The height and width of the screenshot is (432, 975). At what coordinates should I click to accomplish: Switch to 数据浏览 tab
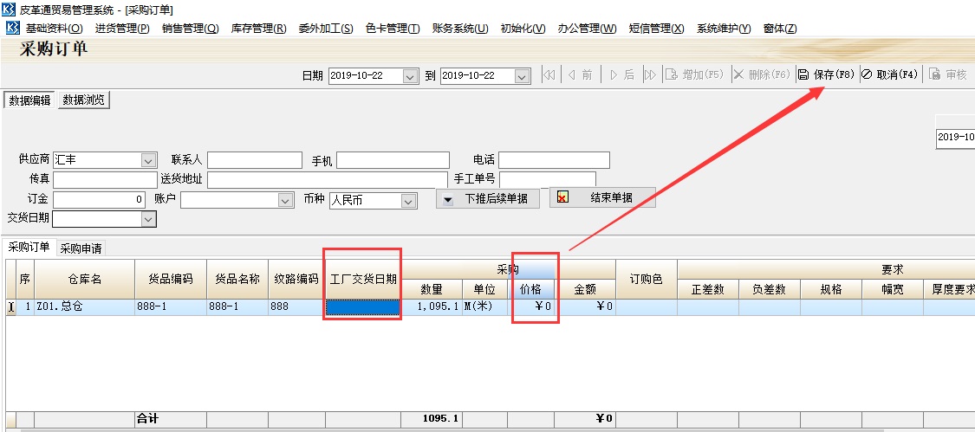(x=84, y=100)
